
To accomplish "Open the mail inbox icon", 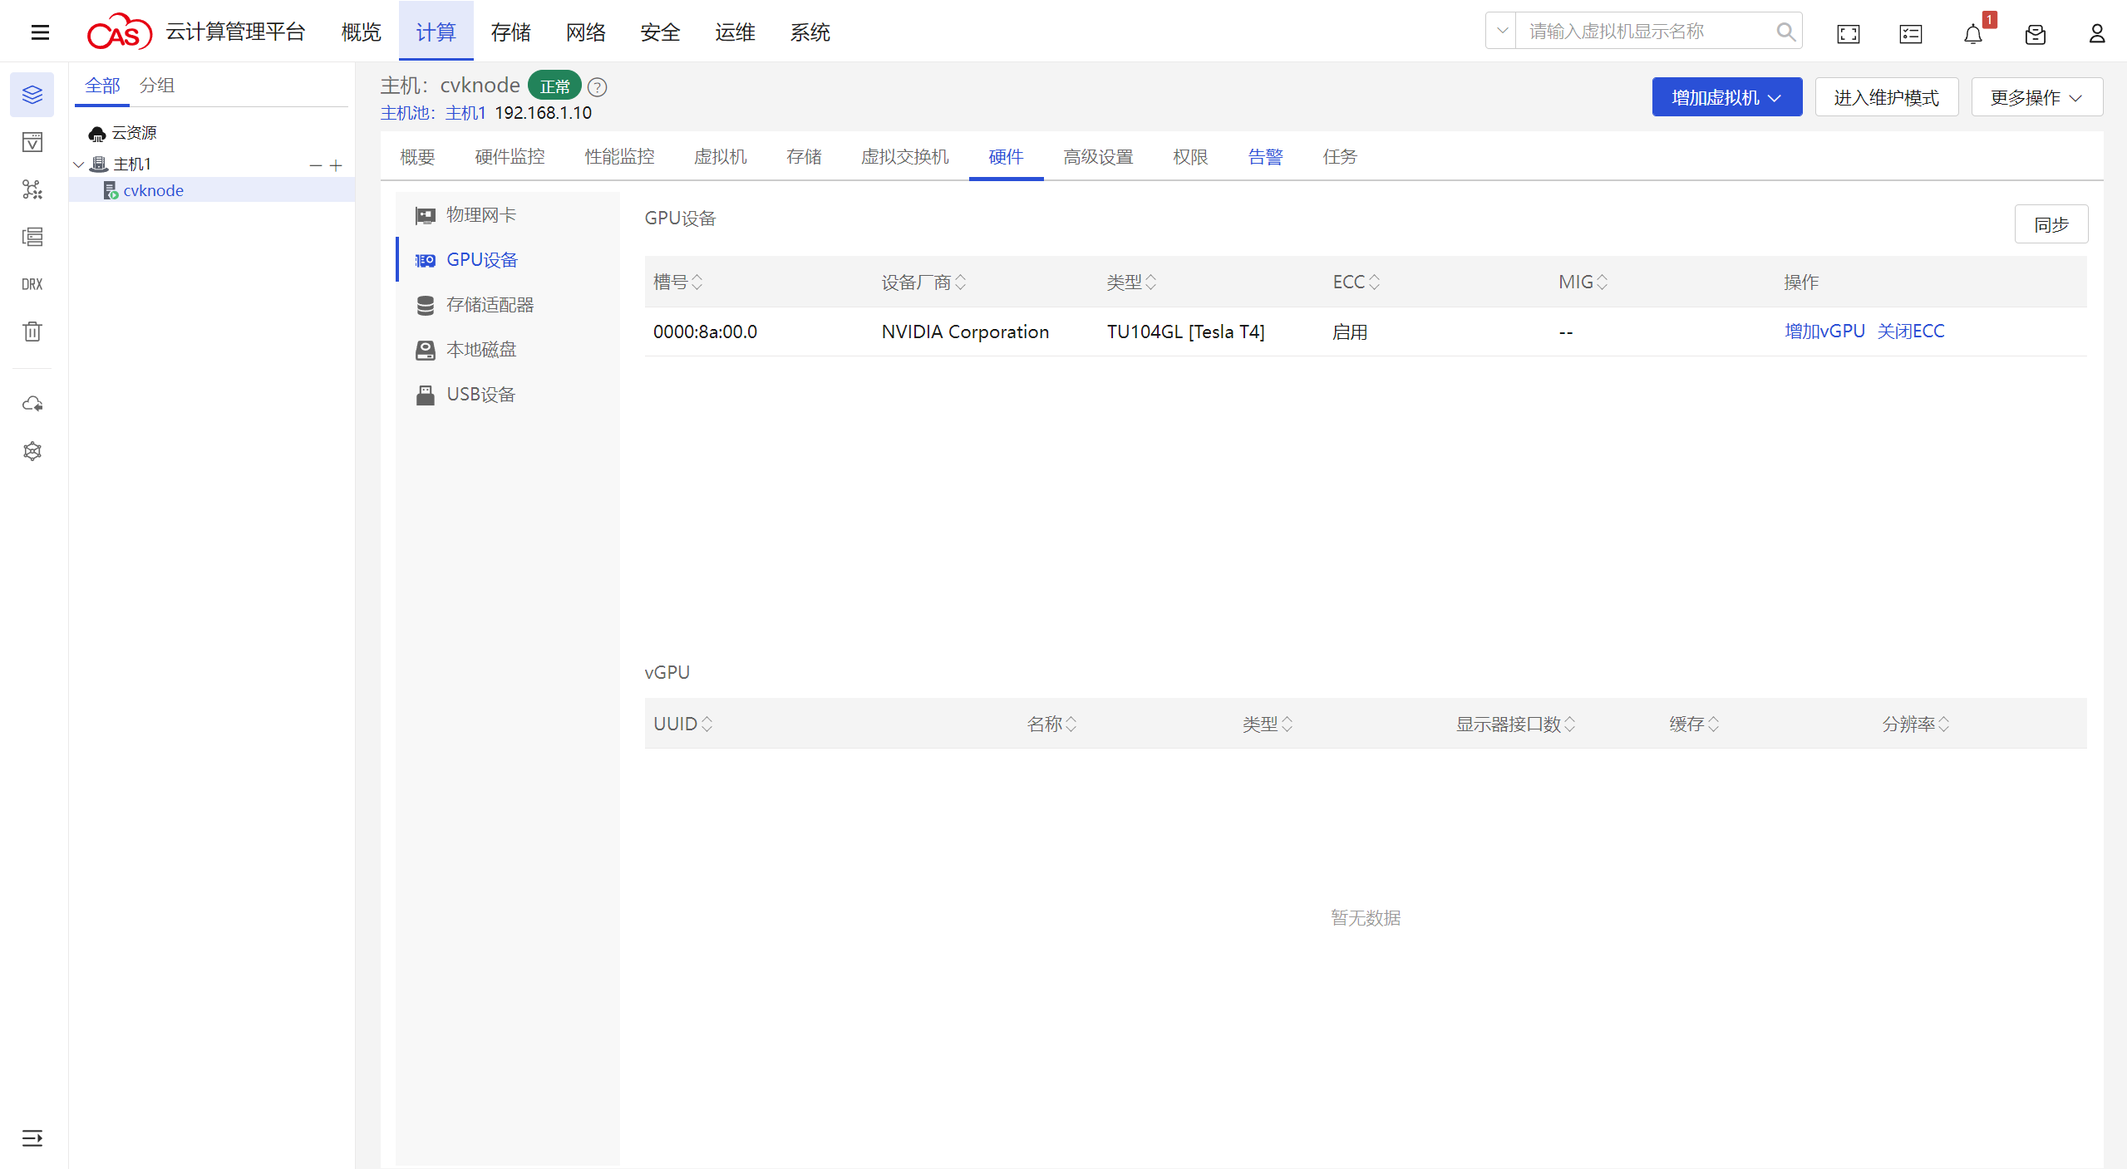I will click(2035, 34).
